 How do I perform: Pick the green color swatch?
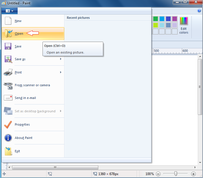click(156, 19)
